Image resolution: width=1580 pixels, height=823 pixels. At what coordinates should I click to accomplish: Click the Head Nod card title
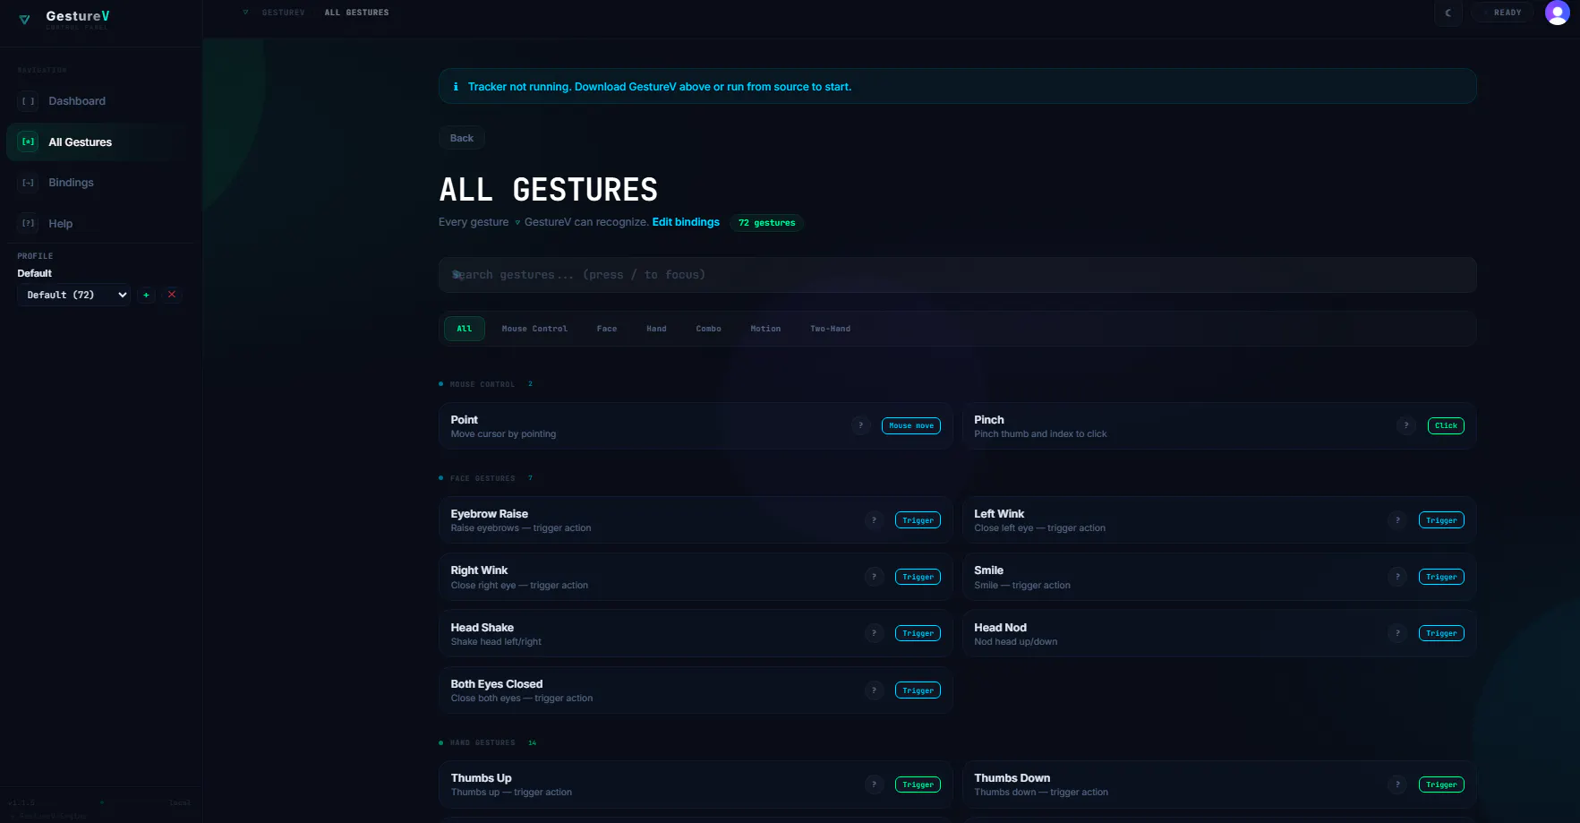click(x=1000, y=628)
